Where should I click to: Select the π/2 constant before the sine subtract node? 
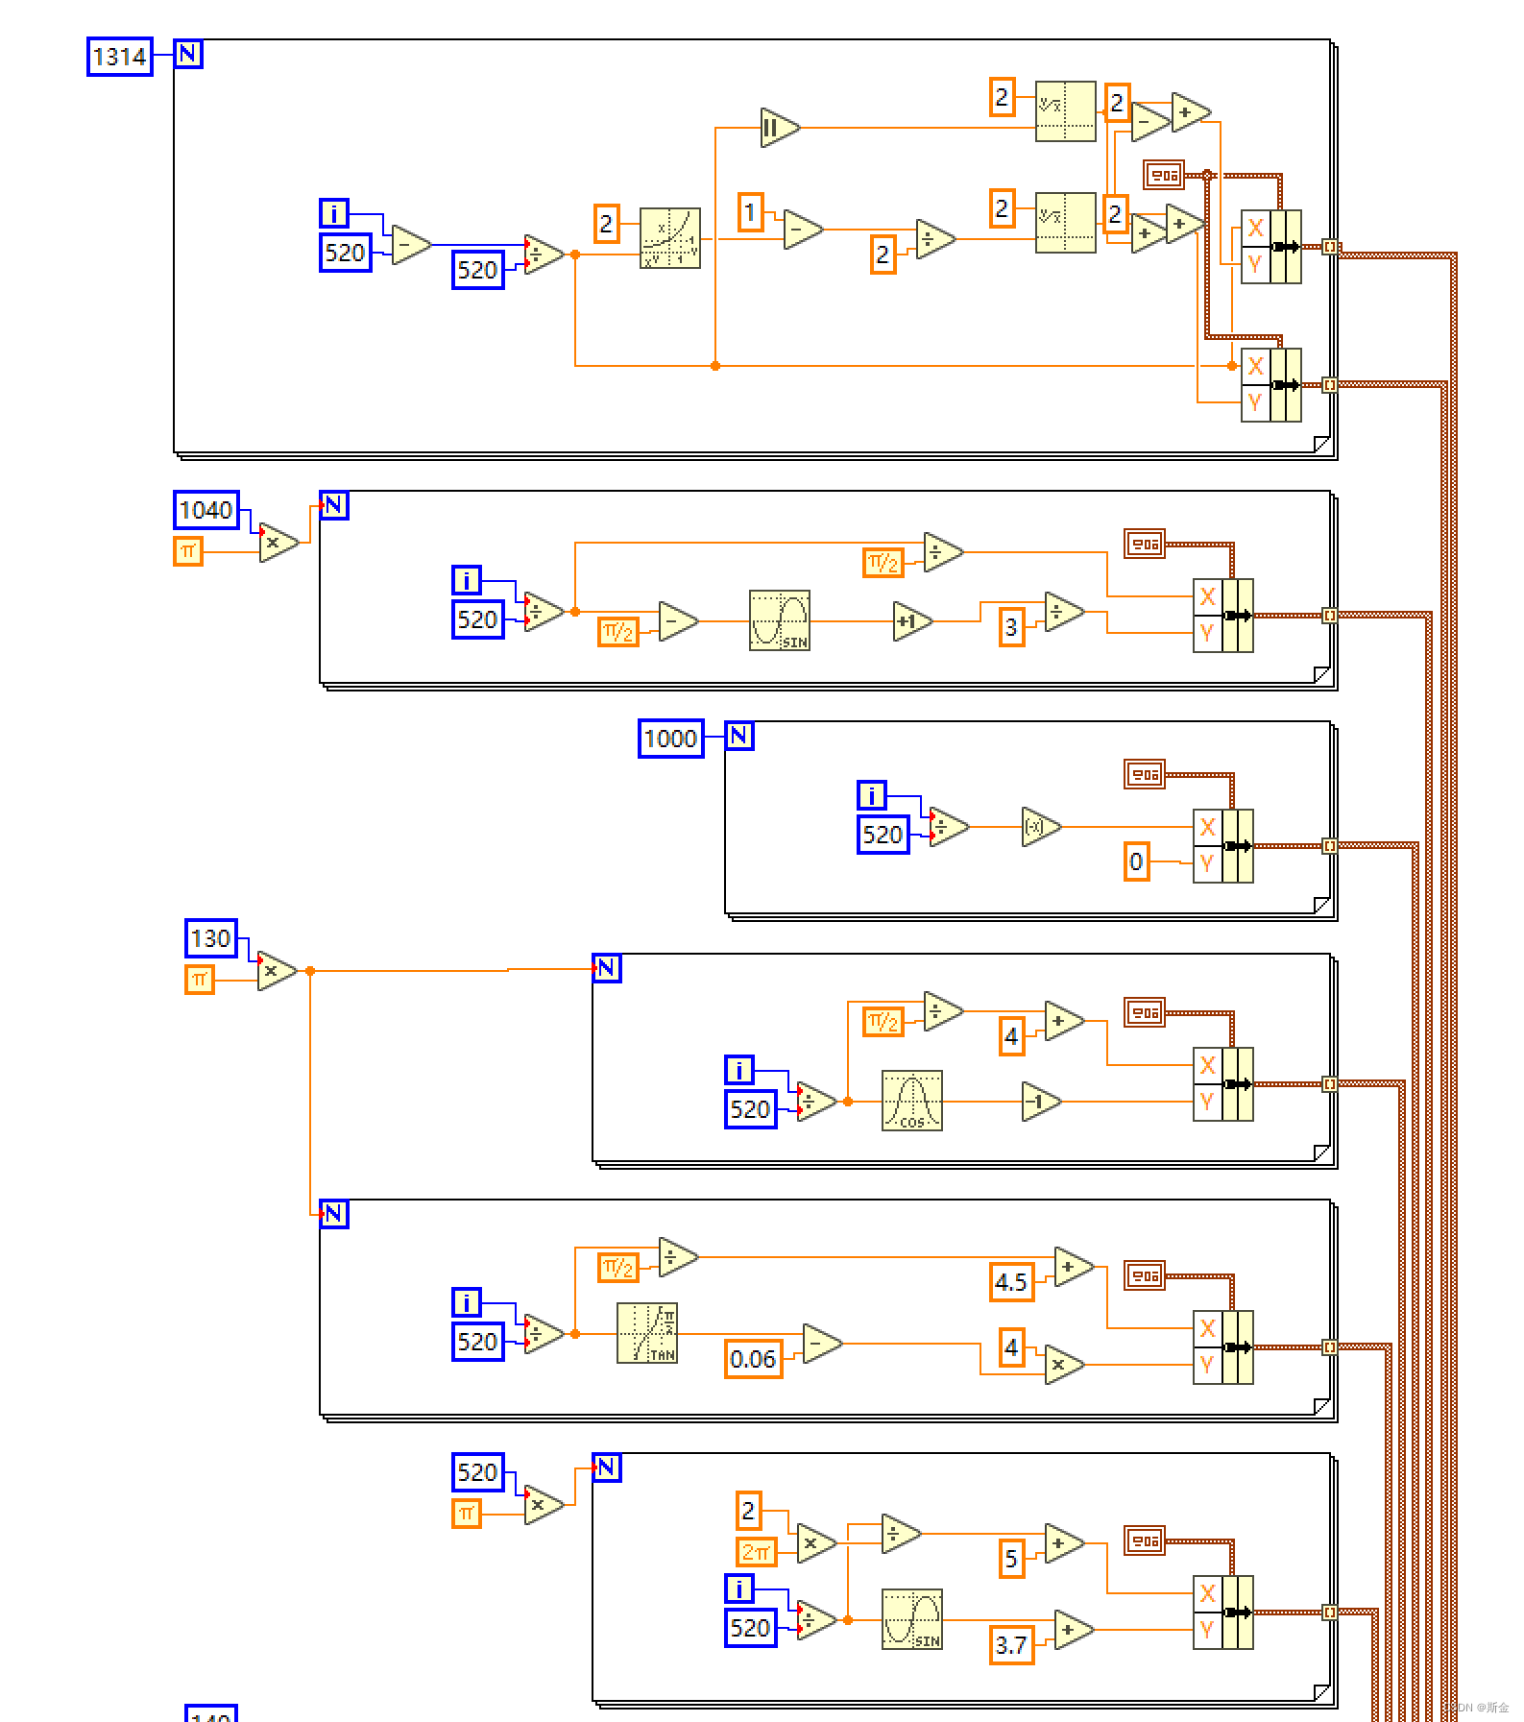pos(617,632)
